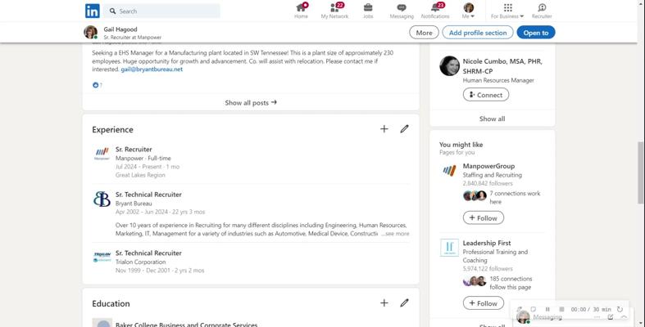Open the Messaging bar three-dot options
This screenshot has height=327, width=645.
click(x=597, y=317)
